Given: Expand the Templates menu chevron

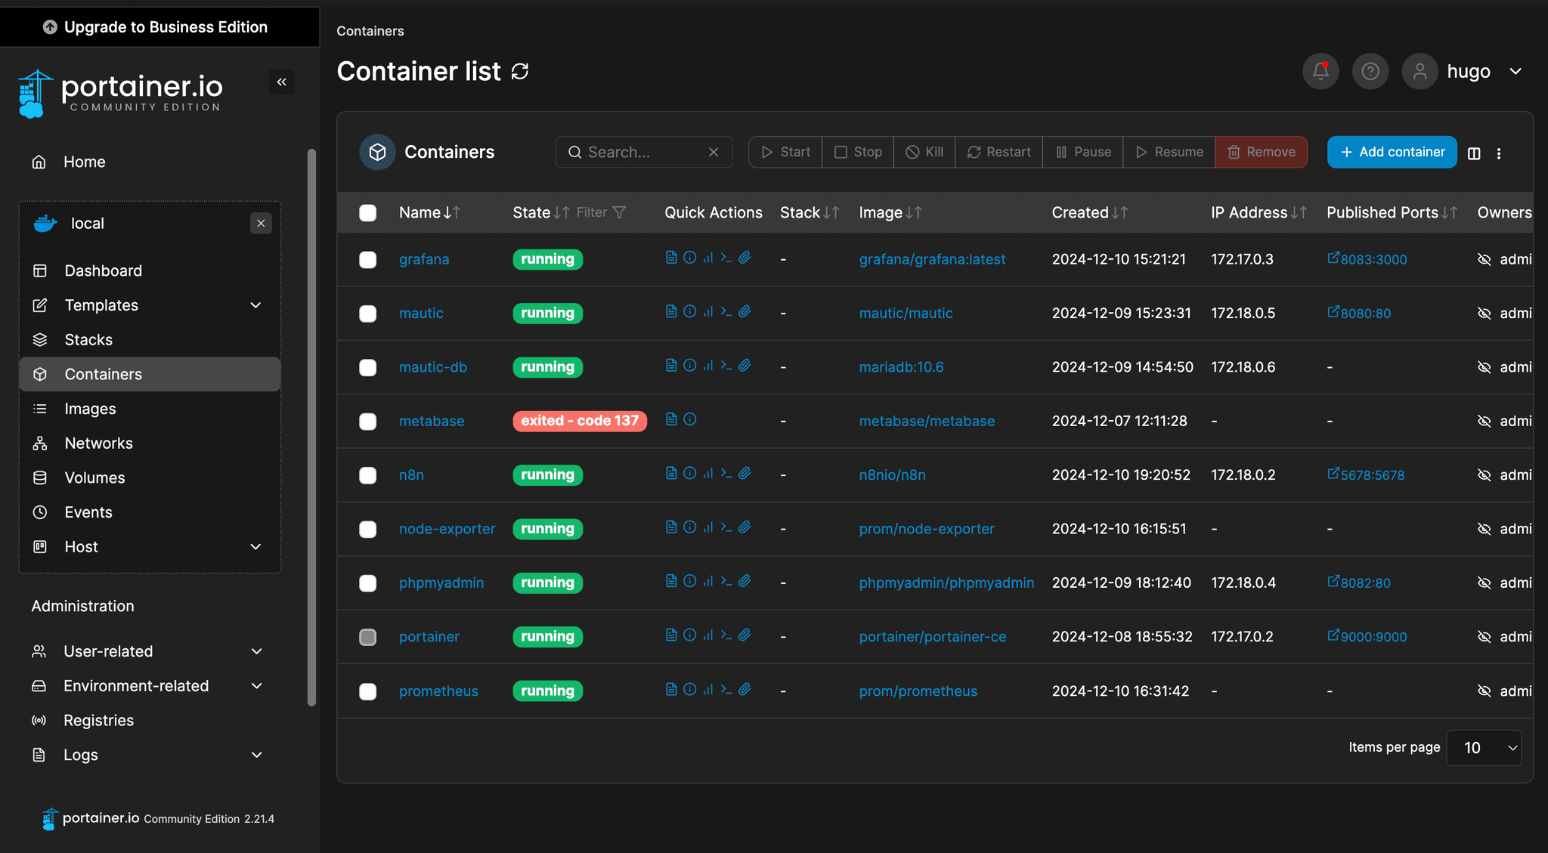Looking at the screenshot, I should 255,305.
